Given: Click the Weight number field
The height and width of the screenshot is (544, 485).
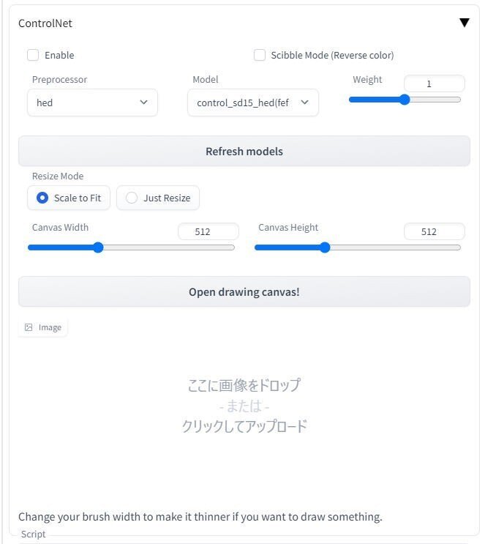Looking at the screenshot, I should (x=434, y=83).
